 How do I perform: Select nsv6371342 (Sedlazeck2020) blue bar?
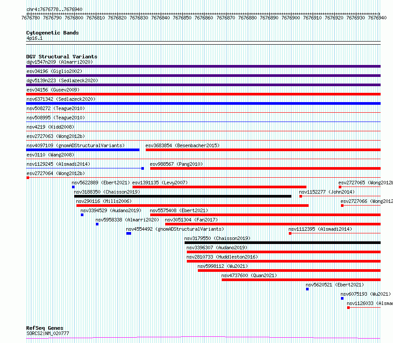(203, 103)
